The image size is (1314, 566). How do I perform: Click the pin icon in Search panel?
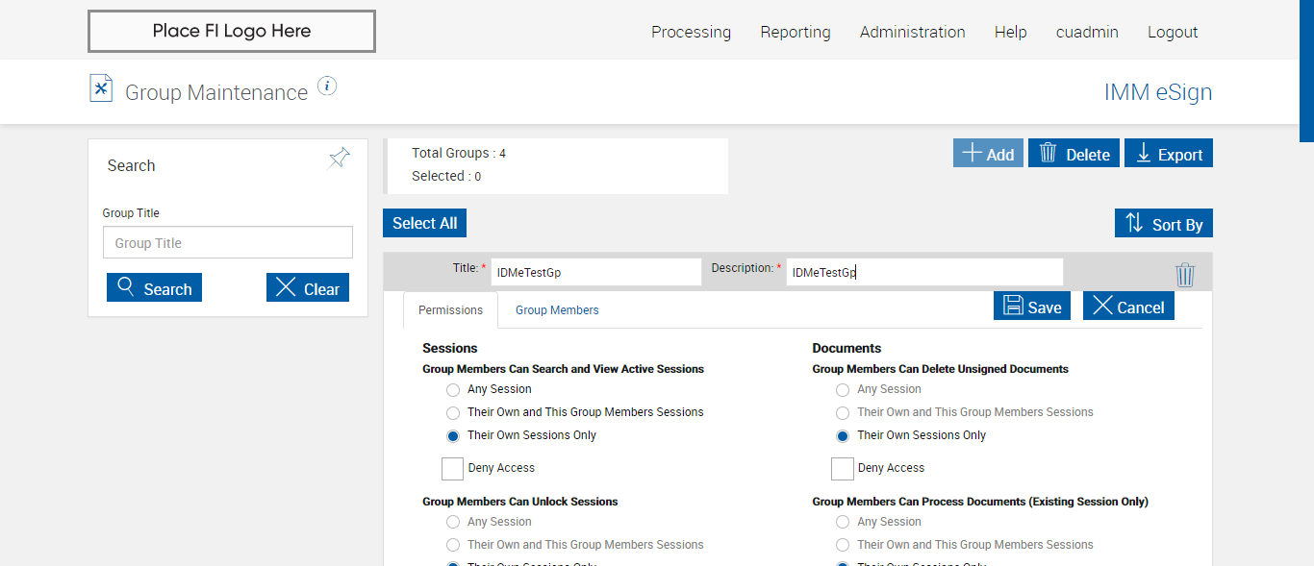(x=340, y=158)
